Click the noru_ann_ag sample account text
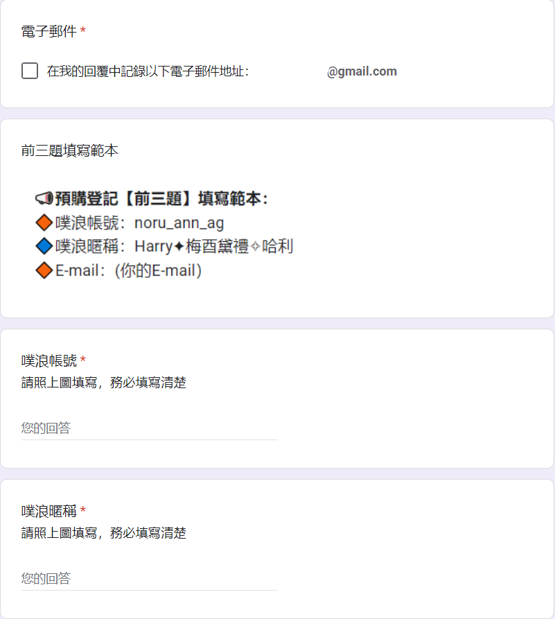555x619 pixels. click(179, 223)
